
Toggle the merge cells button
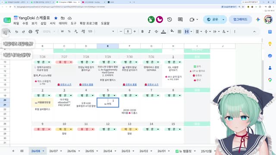[187, 31]
